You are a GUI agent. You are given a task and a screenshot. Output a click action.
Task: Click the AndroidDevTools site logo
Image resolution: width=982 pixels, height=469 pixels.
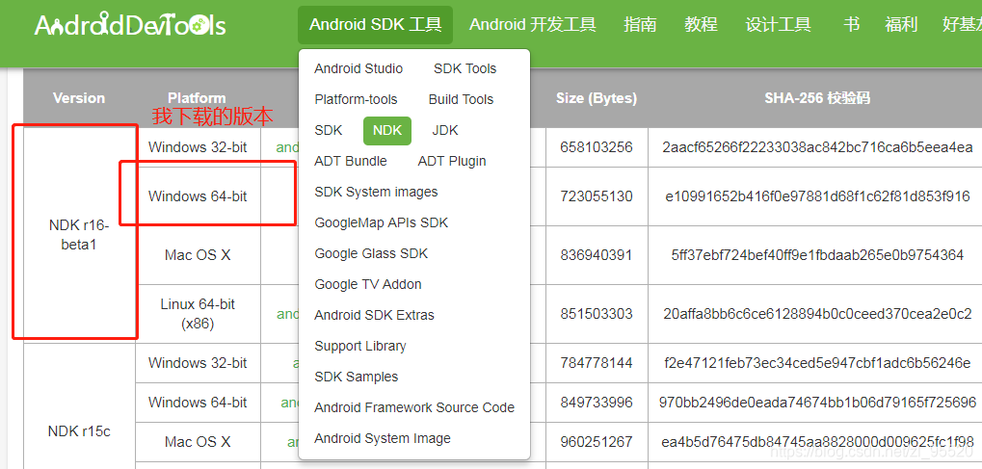point(130,25)
